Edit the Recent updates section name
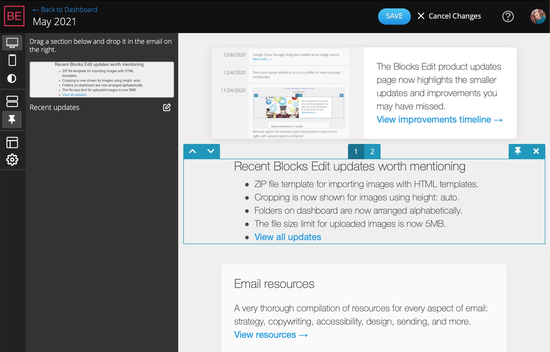This screenshot has width=550, height=352. click(x=167, y=107)
